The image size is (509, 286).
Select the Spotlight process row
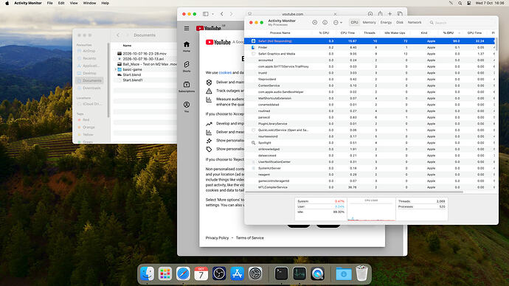[370, 143]
